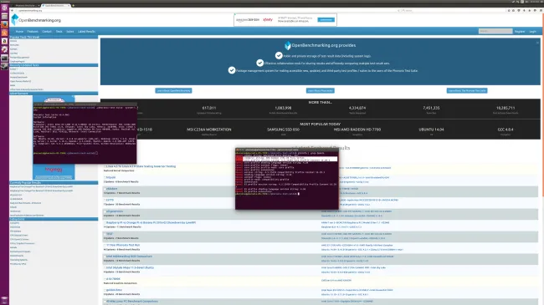Click the Learn About OpenBenchmarking button
The image size is (544, 305).
tap(173, 90)
